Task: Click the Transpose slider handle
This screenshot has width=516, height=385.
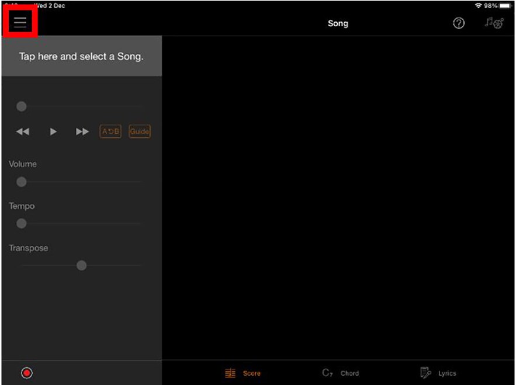Action: click(x=81, y=265)
